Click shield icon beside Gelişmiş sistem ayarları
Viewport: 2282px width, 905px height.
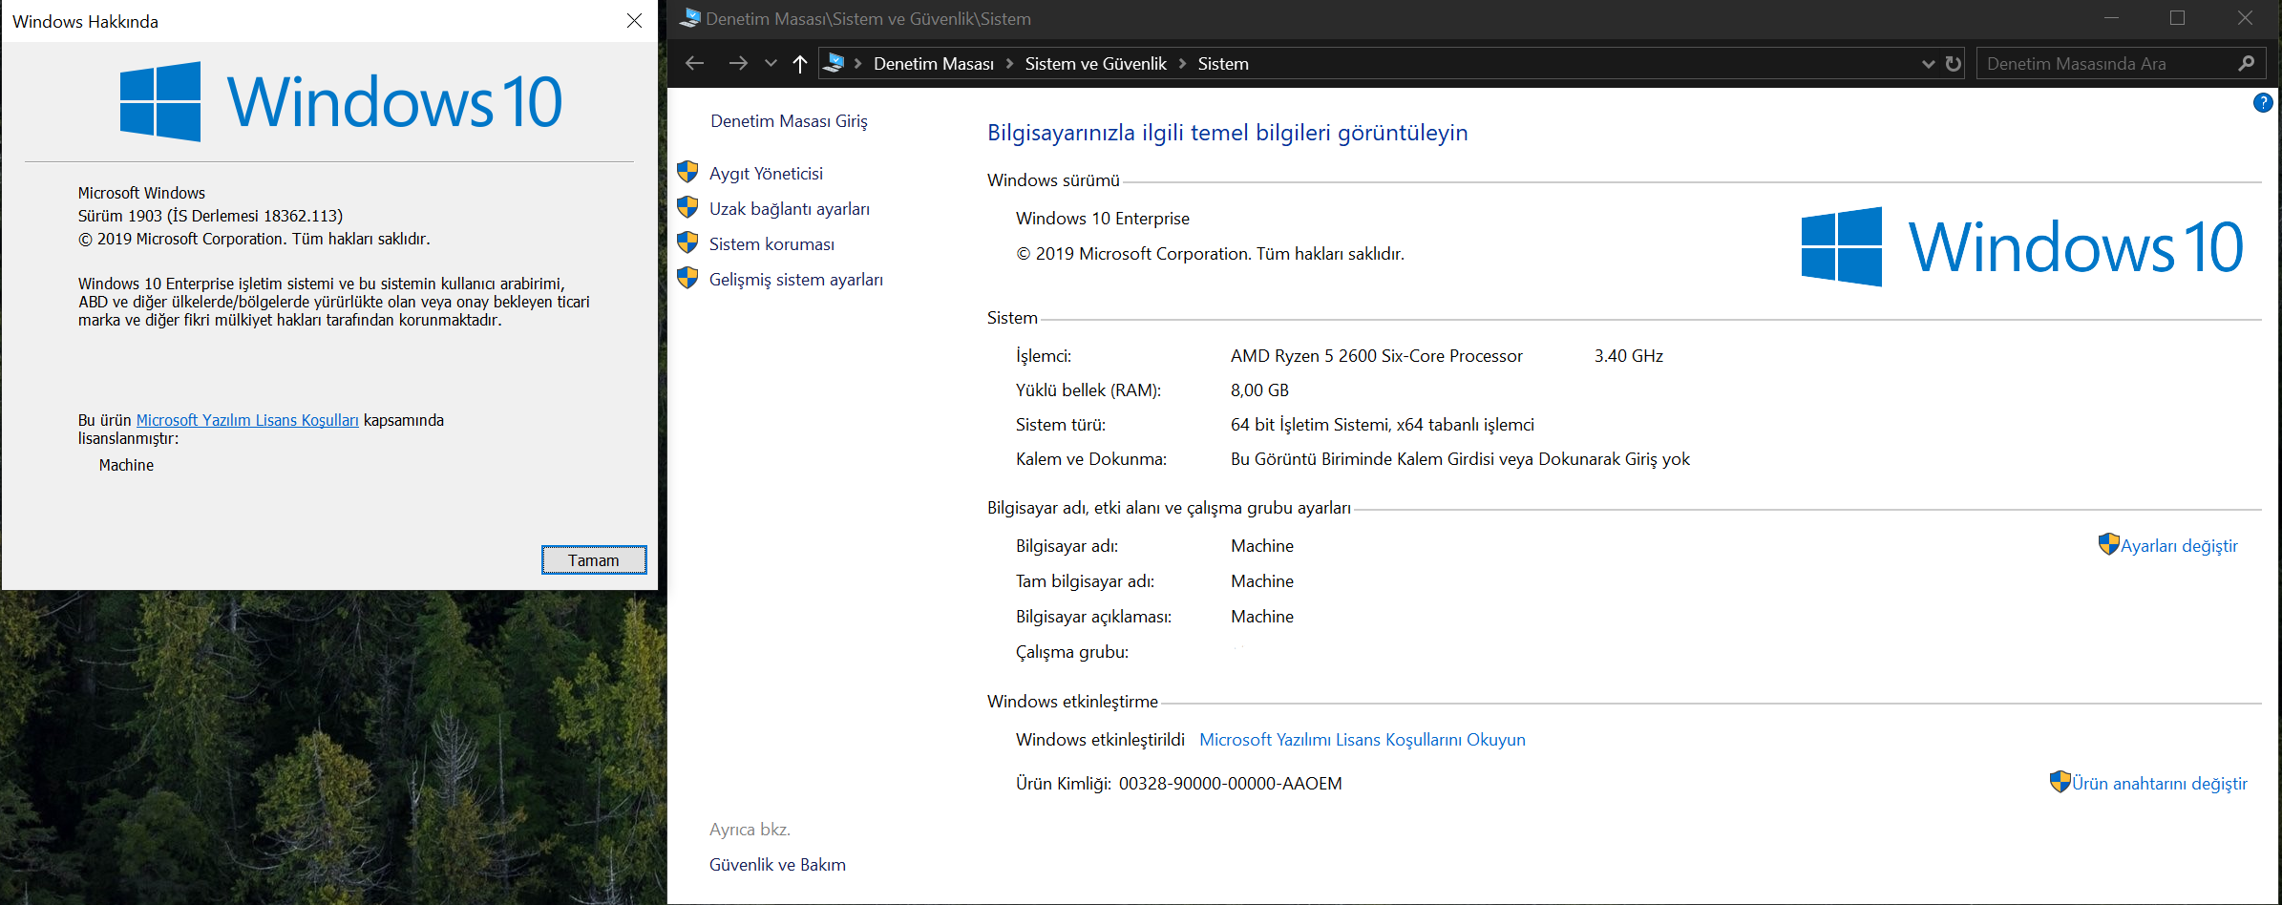point(687,278)
